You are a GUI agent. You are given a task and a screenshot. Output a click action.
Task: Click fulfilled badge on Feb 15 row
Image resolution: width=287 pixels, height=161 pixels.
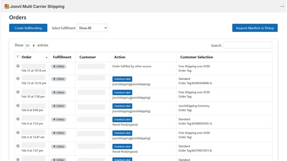click(x=58, y=67)
